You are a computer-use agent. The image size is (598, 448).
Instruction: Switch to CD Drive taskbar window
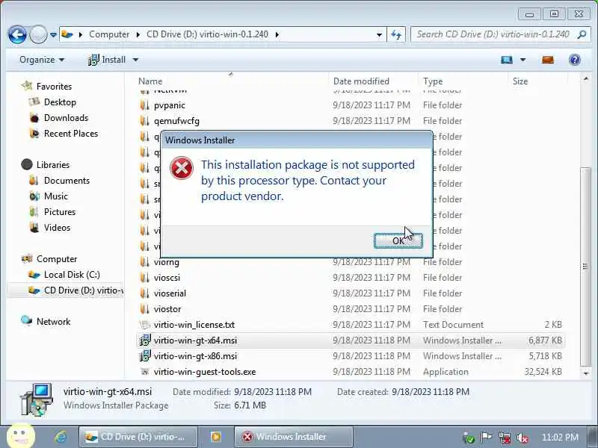[138, 437]
